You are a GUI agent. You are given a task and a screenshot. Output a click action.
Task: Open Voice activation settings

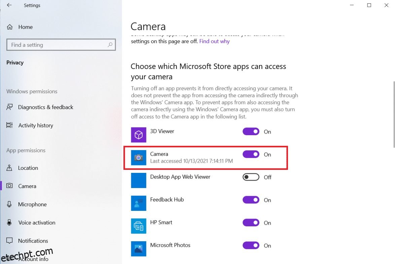point(37,222)
